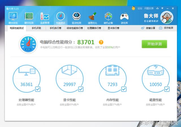Open the 游戏库 game library controller icon
The image size is (181, 127).
coord(124,18)
